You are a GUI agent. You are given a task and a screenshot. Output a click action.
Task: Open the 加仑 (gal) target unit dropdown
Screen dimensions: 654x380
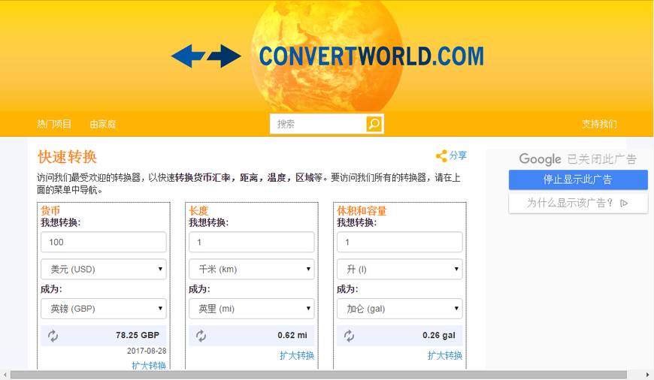tap(400, 309)
